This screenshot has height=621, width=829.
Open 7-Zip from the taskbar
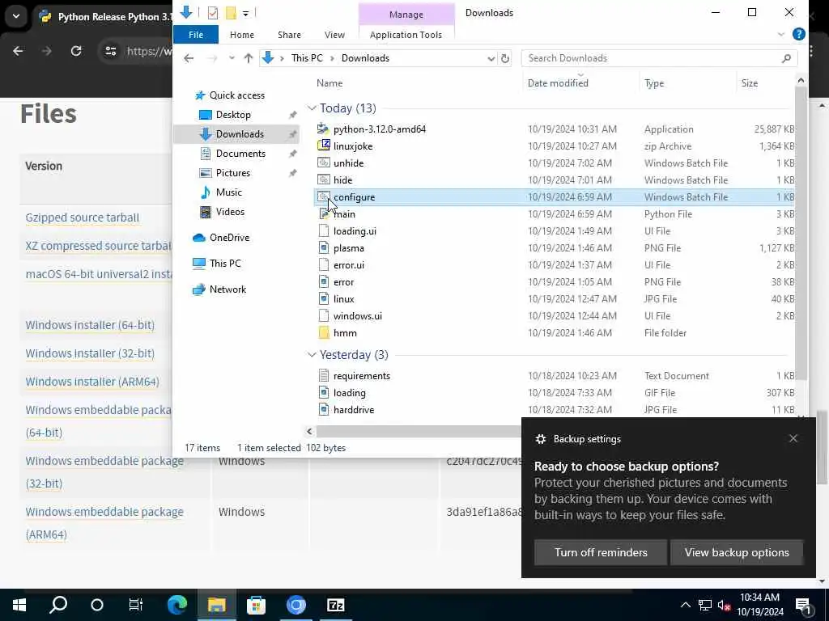point(336,605)
